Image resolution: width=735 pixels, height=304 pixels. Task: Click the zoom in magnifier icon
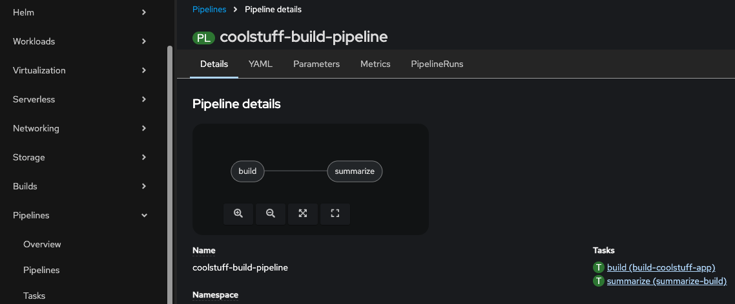[x=238, y=214]
